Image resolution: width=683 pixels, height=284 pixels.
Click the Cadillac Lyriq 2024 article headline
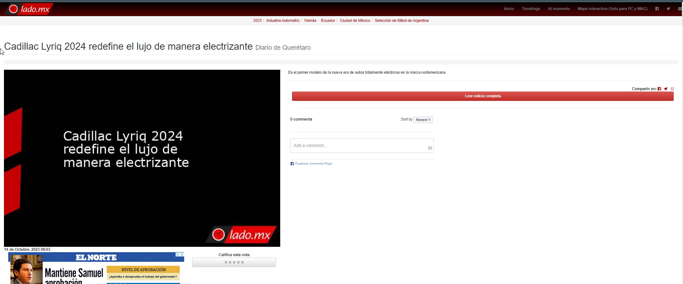pyautogui.click(x=128, y=46)
